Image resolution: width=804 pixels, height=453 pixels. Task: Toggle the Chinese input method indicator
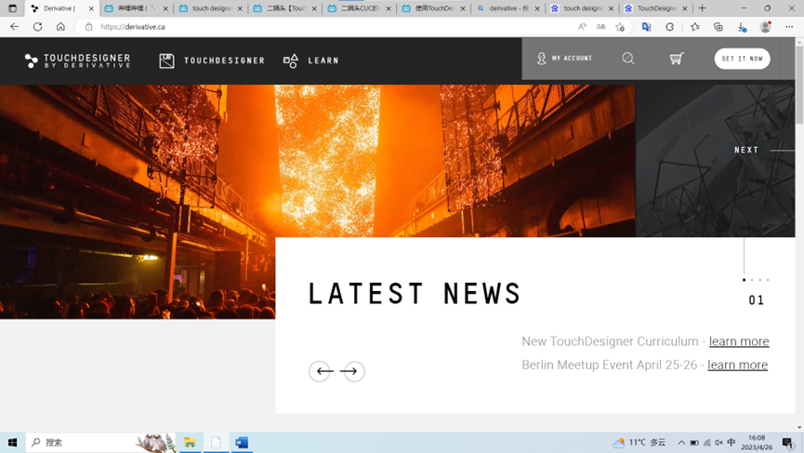(x=732, y=442)
